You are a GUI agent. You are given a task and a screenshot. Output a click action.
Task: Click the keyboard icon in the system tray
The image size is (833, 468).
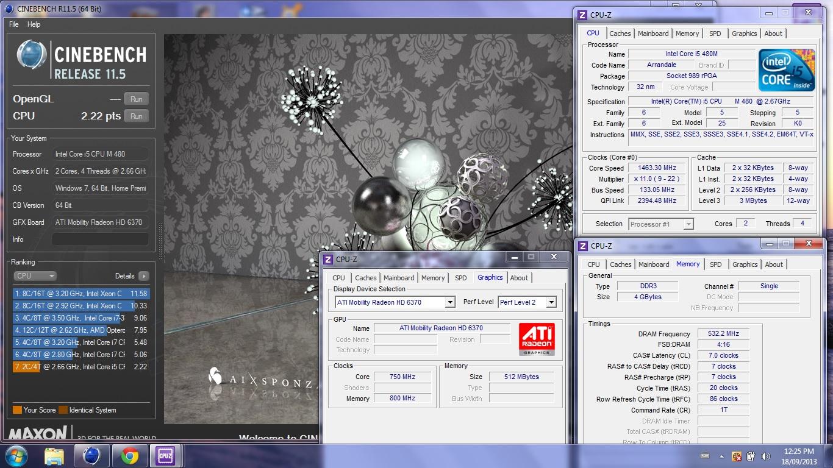tap(706, 456)
